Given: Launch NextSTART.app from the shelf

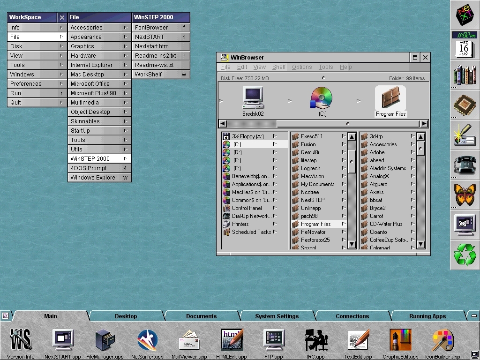Looking at the screenshot, I should [63, 344].
